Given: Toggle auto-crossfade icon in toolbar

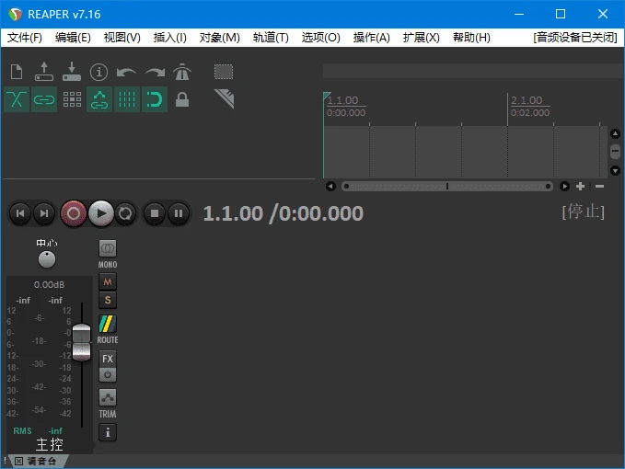Looking at the screenshot, I should [17, 99].
